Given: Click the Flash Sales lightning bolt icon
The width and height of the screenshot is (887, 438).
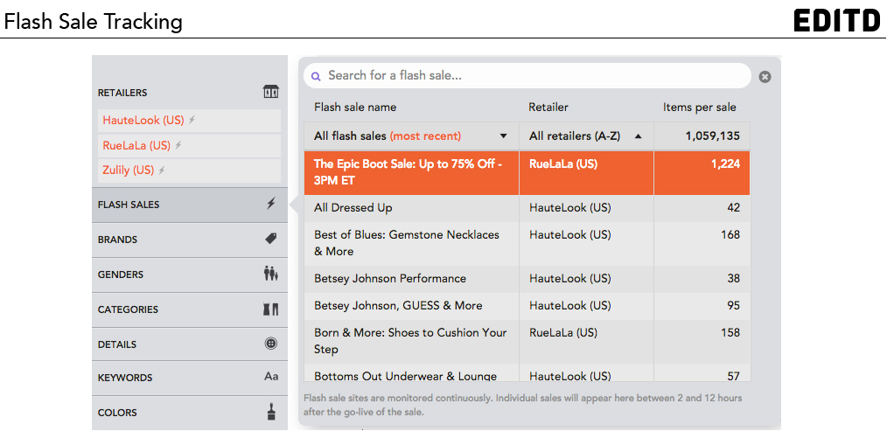Looking at the screenshot, I should (x=271, y=204).
